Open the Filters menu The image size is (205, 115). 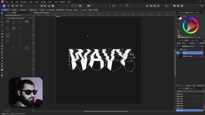point(50,2)
